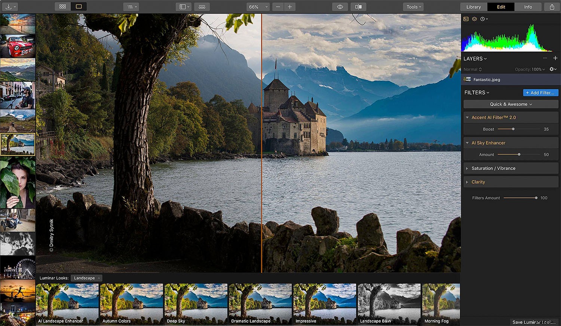The image size is (561, 326).
Task: Click the before/after compare icon
Action: click(x=358, y=6)
